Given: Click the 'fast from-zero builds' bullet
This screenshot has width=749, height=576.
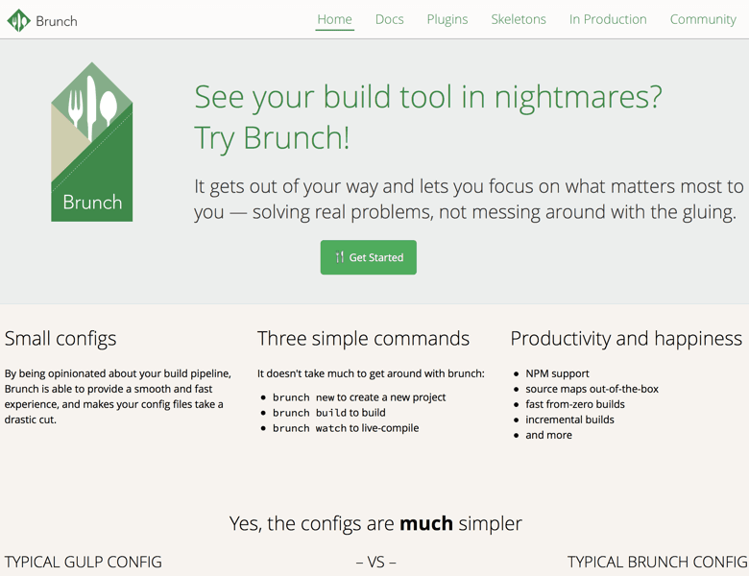Looking at the screenshot, I should [x=575, y=404].
